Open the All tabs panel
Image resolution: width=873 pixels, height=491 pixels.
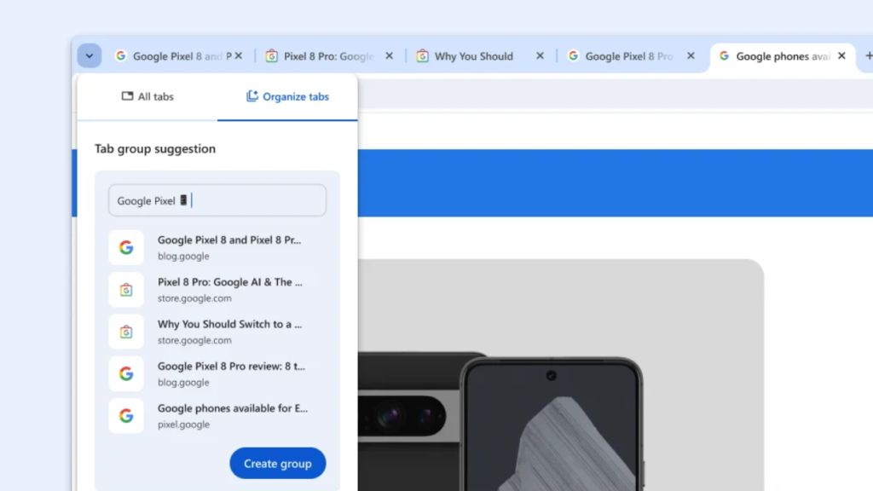(x=147, y=96)
